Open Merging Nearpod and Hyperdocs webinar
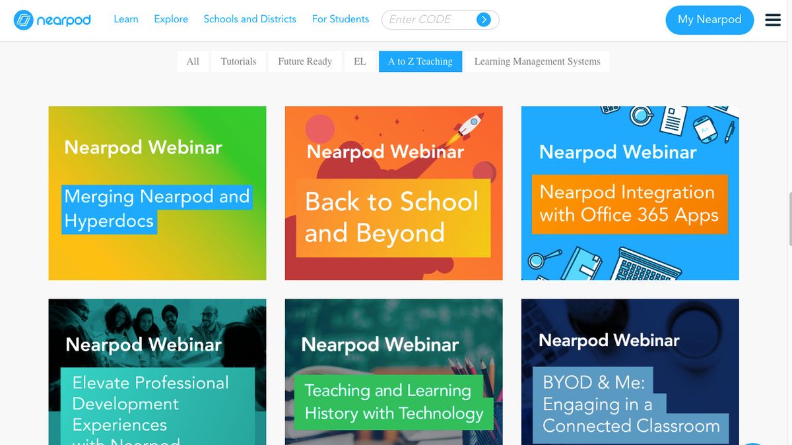Image resolution: width=792 pixels, height=445 pixels. [157, 193]
